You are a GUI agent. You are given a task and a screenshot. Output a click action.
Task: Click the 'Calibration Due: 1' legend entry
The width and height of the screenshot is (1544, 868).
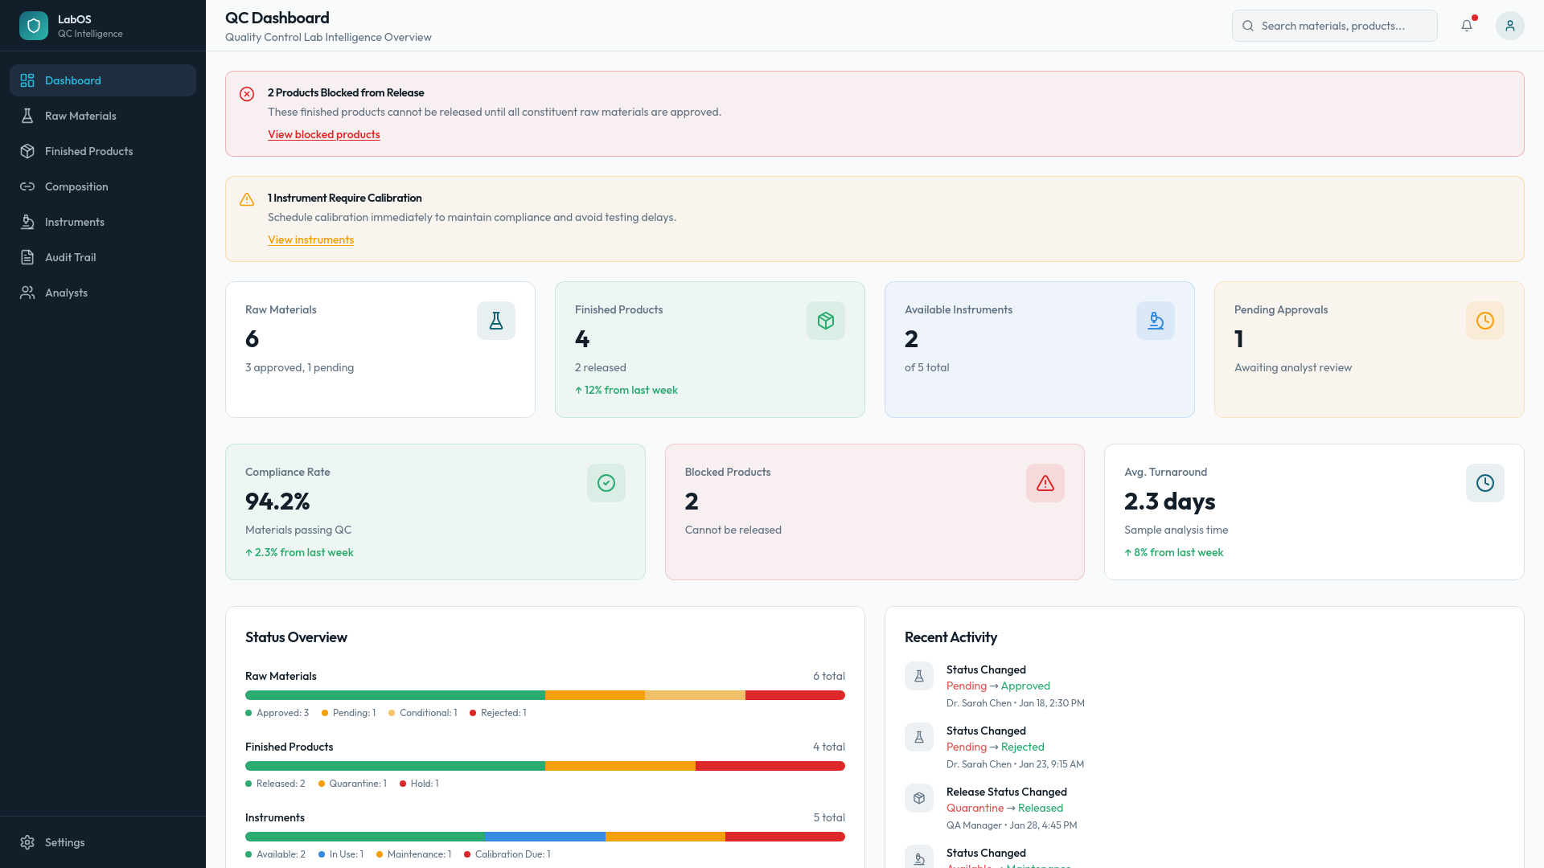507,854
